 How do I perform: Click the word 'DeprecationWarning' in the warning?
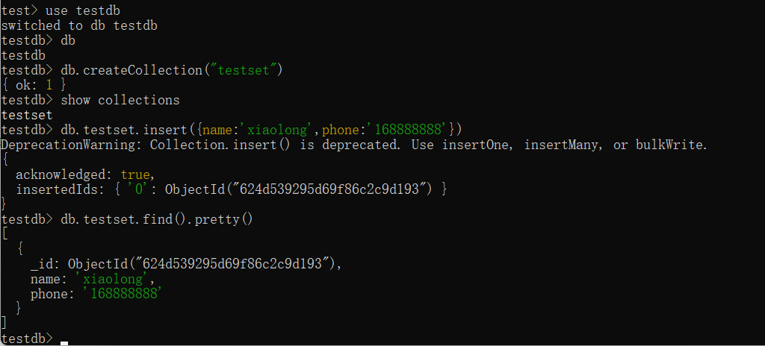coord(72,145)
